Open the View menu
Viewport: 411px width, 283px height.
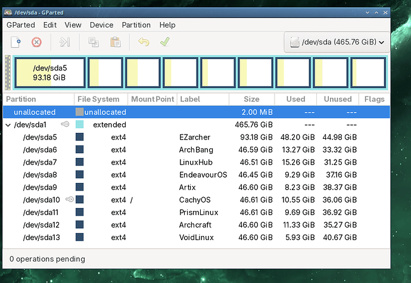pyautogui.click(x=73, y=25)
